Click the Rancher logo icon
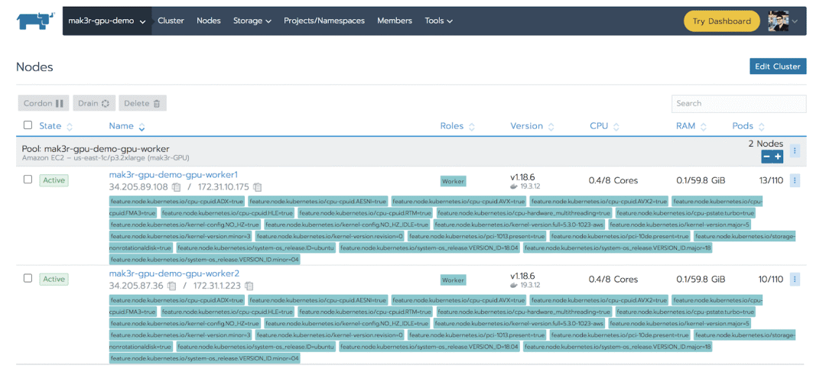The image size is (826, 372). pos(33,21)
